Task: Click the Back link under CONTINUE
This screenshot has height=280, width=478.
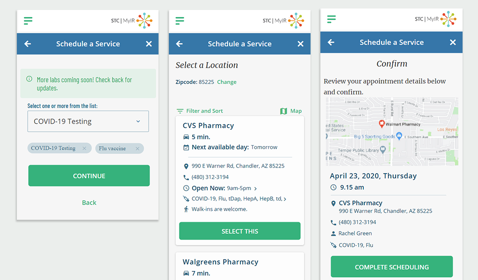Action: click(89, 203)
